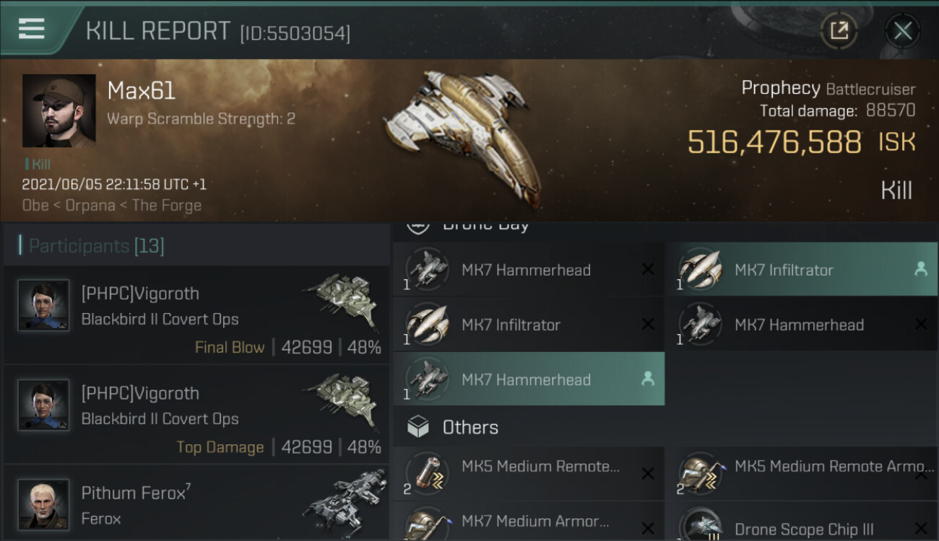Click Max61's pilot portrait
This screenshot has height=541, width=939.
tap(59, 110)
